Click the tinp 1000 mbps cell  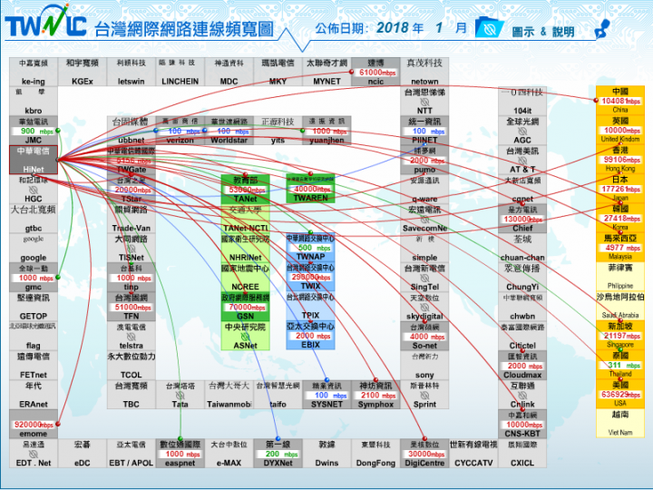(131, 278)
